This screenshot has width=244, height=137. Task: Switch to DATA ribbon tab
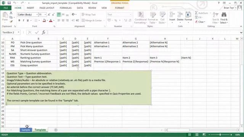(x=80, y=8)
